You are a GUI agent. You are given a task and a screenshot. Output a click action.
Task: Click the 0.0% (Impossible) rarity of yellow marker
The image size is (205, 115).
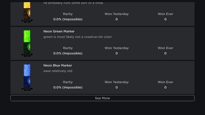click(x=68, y=19)
